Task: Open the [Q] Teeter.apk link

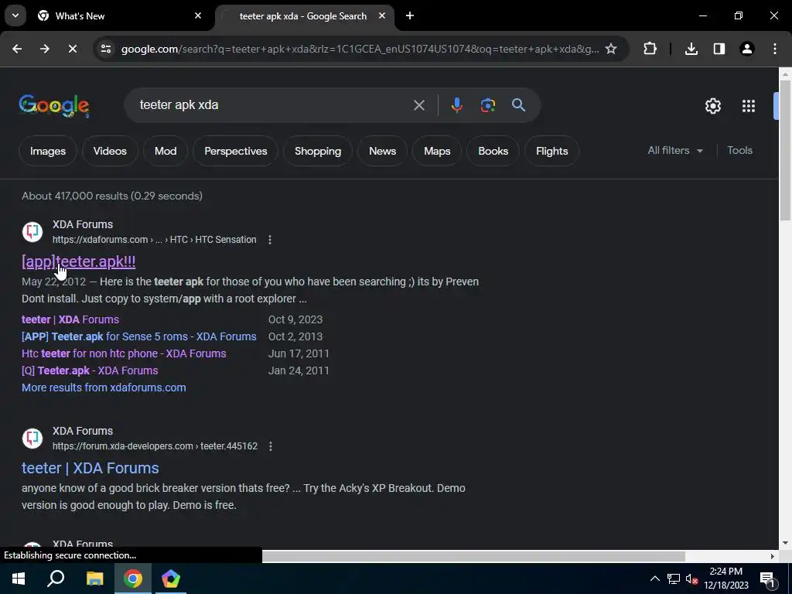Action: 90,370
